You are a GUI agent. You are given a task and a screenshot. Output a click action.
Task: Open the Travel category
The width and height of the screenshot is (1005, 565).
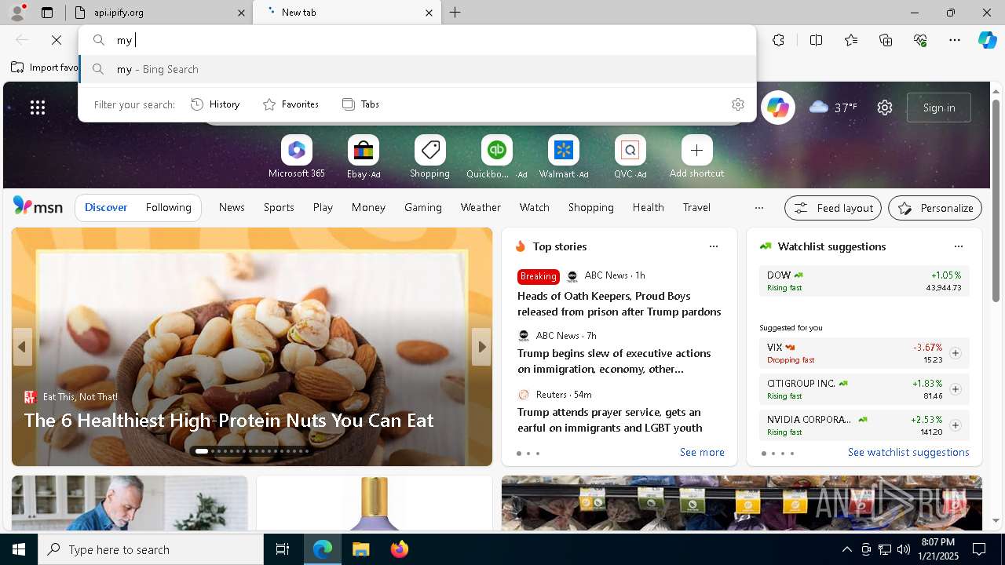(696, 207)
